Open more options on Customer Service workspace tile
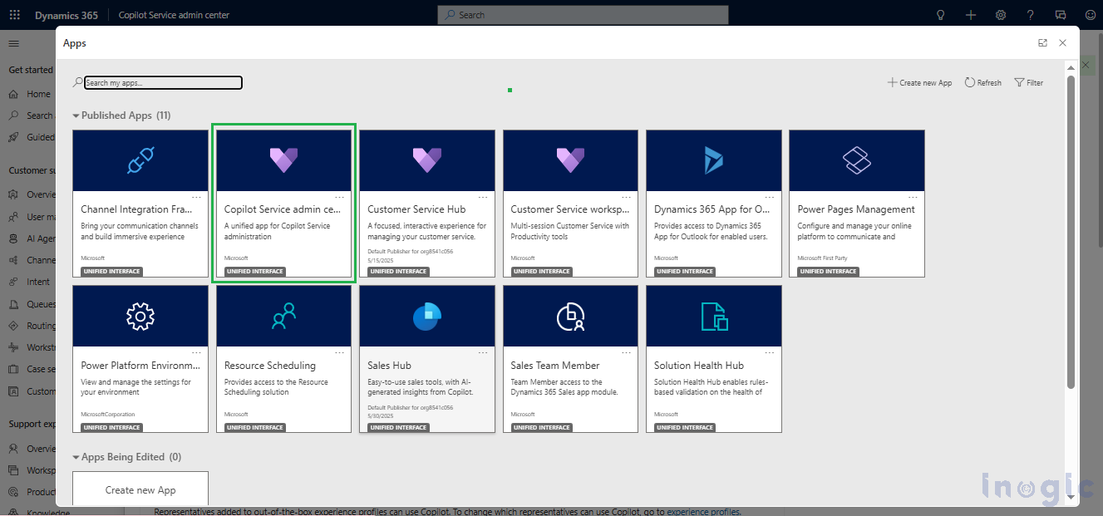Viewport: 1103px width, 516px height. (626, 198)
